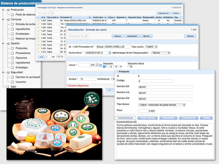
Task: Switch to Gastronomía tab
Action: click(x=189, y=118)
